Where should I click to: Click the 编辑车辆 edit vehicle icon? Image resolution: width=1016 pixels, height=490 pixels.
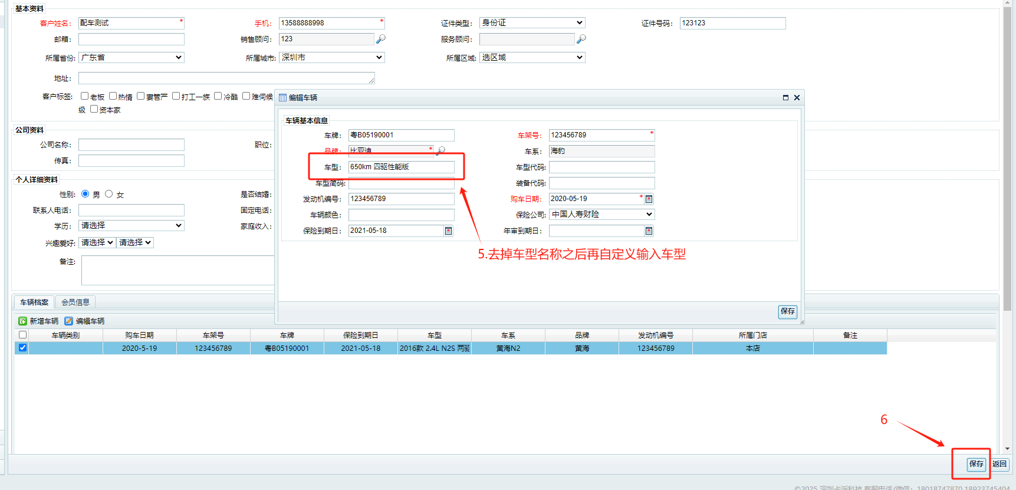pyautogui.click(x=69, y=321)
